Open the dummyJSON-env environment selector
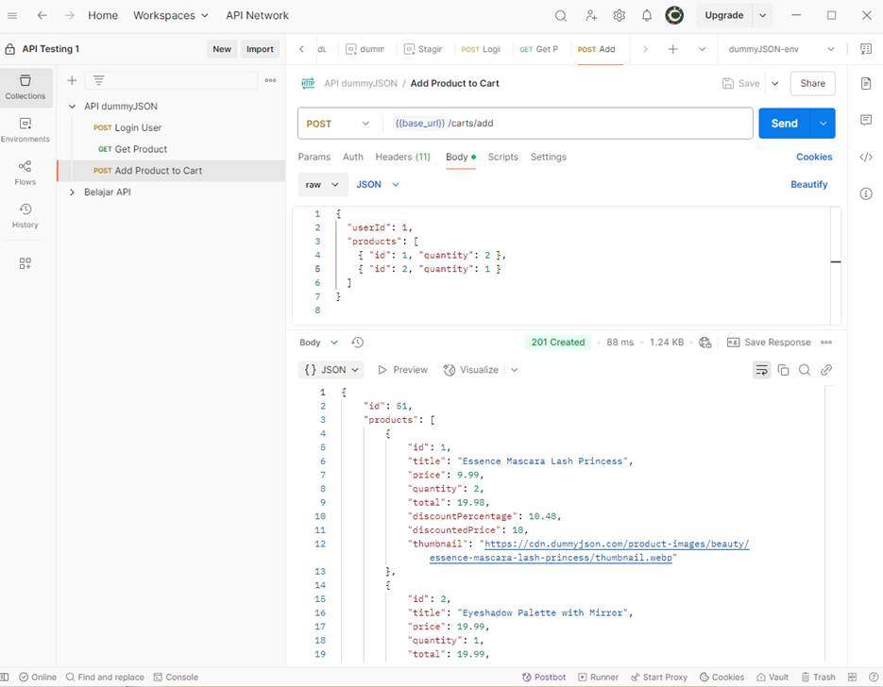 [x=782, y=49]
